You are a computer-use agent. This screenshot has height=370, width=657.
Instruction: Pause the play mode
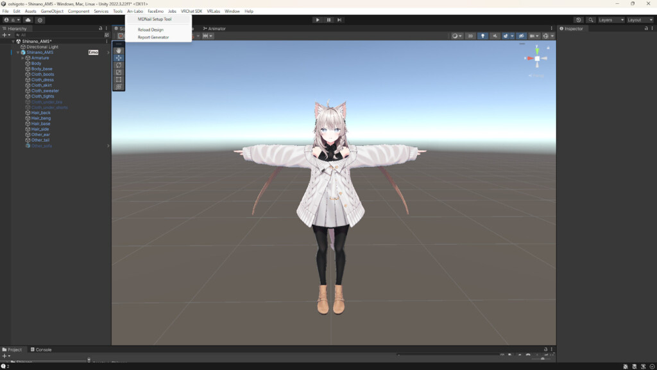(328, 20)
